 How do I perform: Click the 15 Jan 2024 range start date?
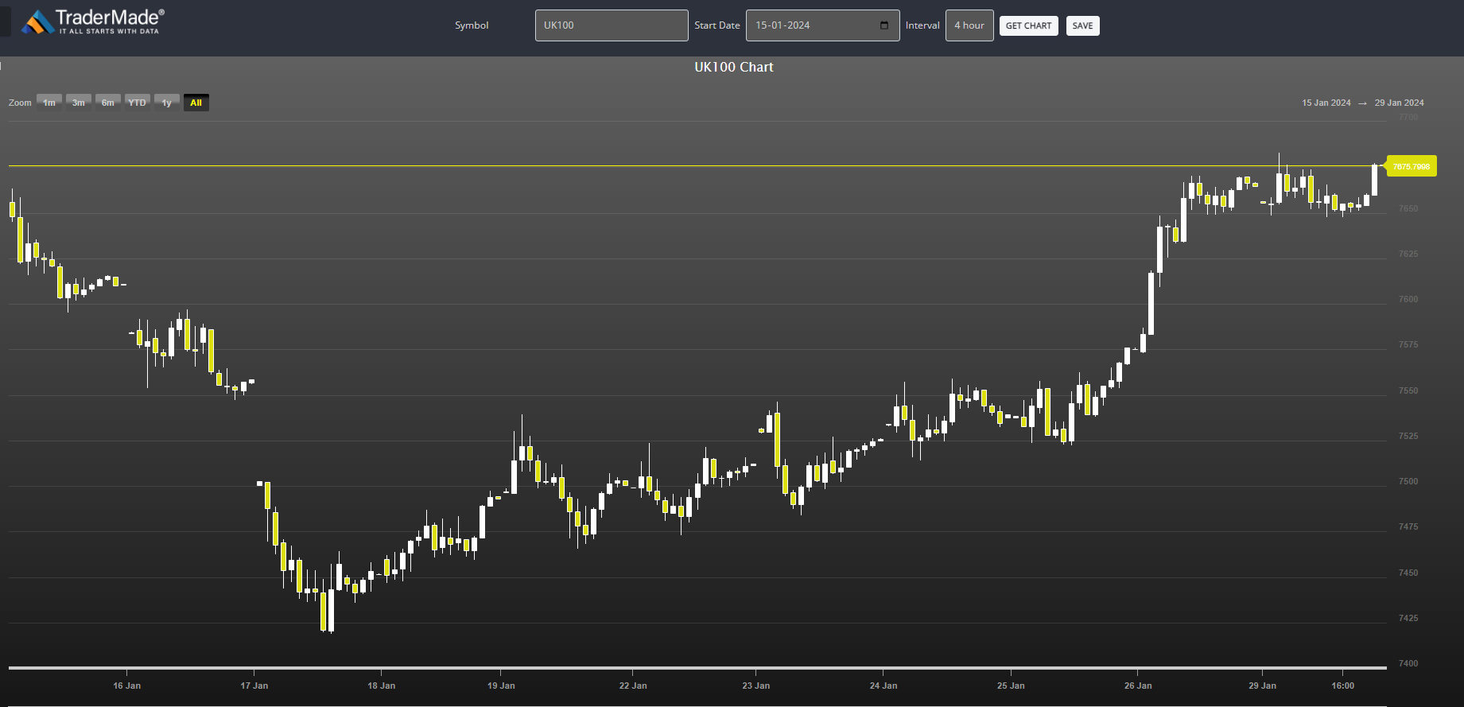click(1326, 103)
